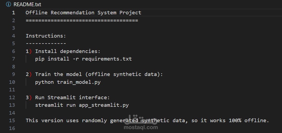This screenshot has width=282, height=133.
Task: Place cursor on "python train_model.py" command
Action: tap(68, 82)
